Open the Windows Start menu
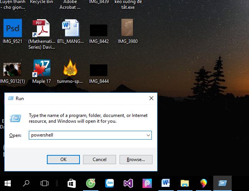249x191 pixels. [8, 183]
